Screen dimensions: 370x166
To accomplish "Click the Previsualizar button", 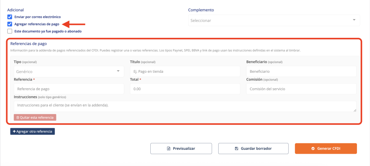I will pos(181,149).
